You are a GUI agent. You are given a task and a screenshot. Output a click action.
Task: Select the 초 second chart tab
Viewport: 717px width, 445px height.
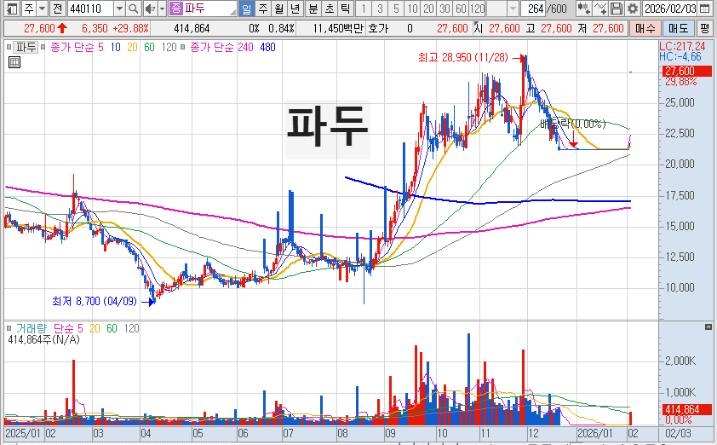tap(330, 9)
